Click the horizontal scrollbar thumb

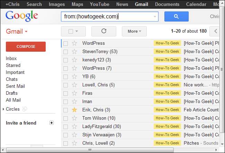(x=90, y=150)
